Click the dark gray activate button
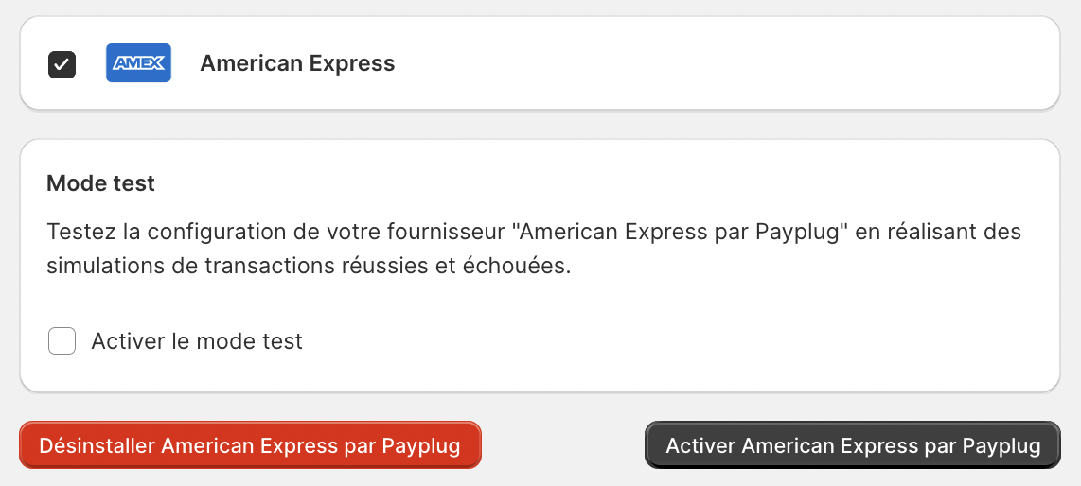The height and width of the screenshot is (486, 1081). (x=853, y=445)
